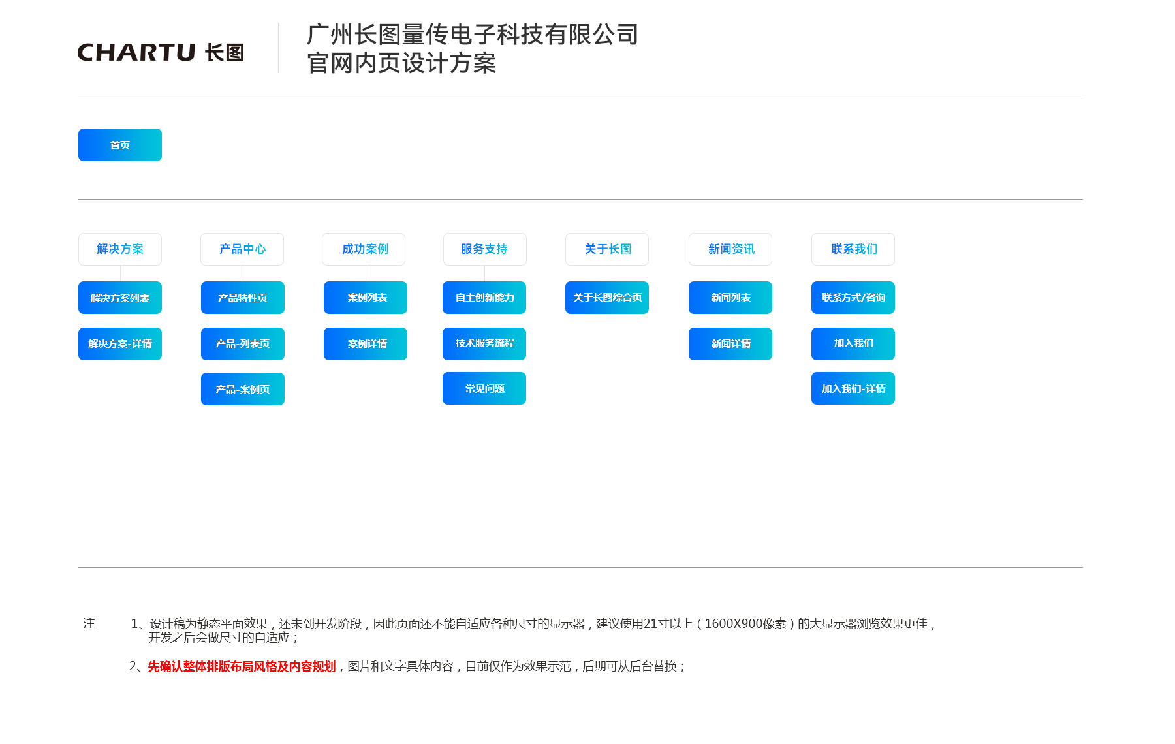Viewport: 1175px width, 744px height.
Task: Select the 新闻资讯 category box
Action: point(730,249)
